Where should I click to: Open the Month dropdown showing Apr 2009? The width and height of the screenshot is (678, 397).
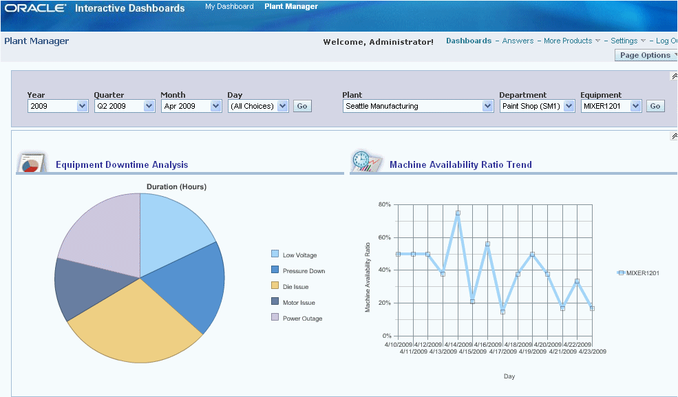191,106
